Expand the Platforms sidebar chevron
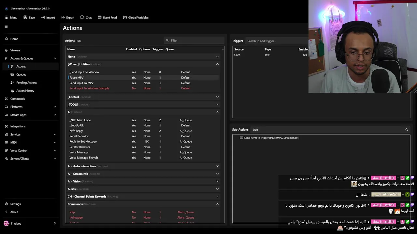417x234 pixels. [55, 107]
